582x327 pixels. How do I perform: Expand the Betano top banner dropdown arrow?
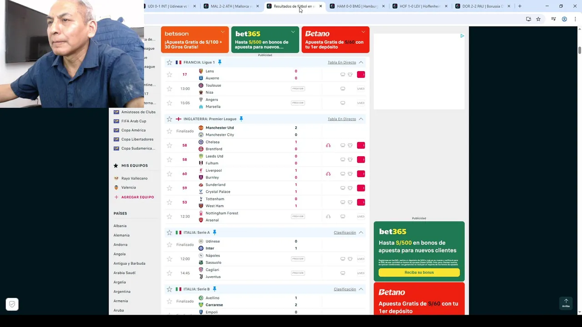(x=363, y=32)
